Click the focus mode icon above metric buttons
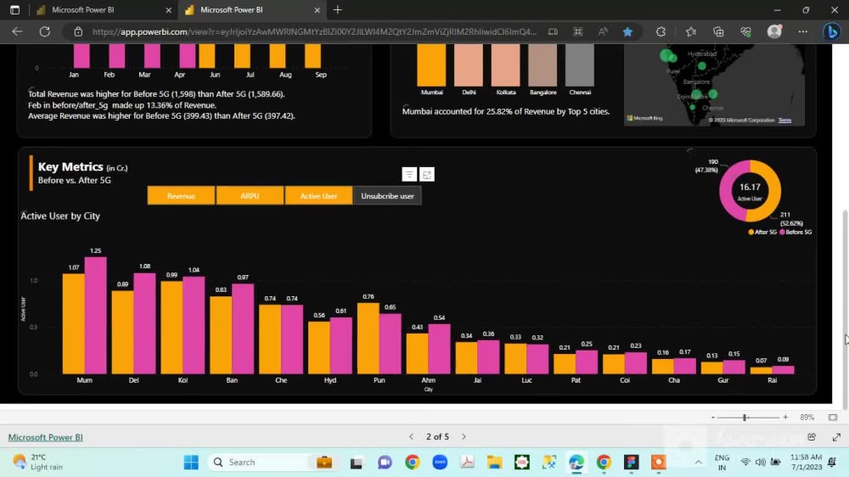 click(x=427, y=174)
